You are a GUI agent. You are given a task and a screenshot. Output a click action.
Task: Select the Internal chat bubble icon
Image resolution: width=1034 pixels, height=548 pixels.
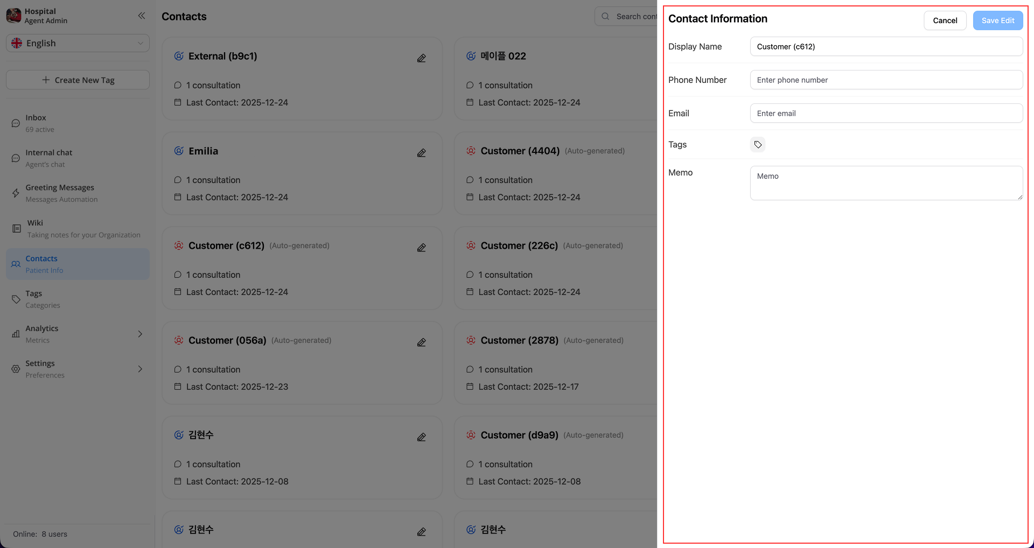click(x=15, y=158)
